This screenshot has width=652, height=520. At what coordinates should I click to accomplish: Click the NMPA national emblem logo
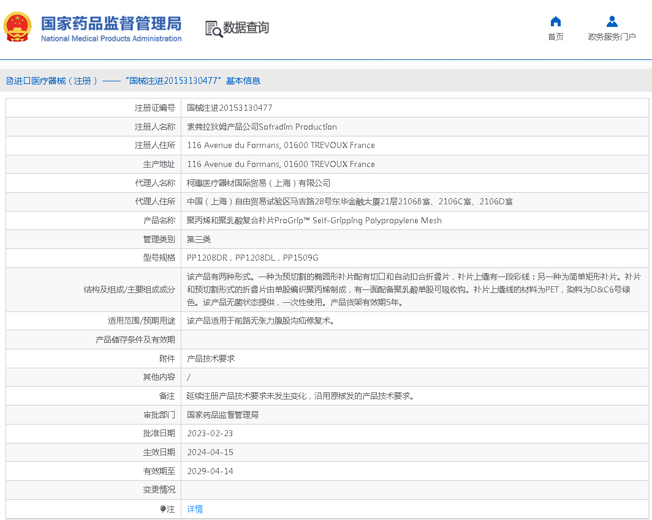[x=17, y=27]
